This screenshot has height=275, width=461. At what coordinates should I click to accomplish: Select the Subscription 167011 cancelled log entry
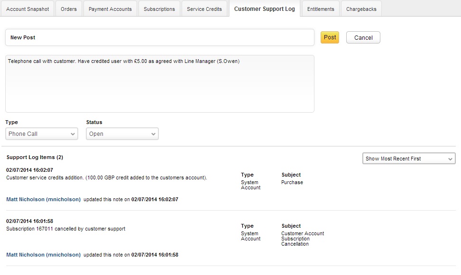pos(65,229)
